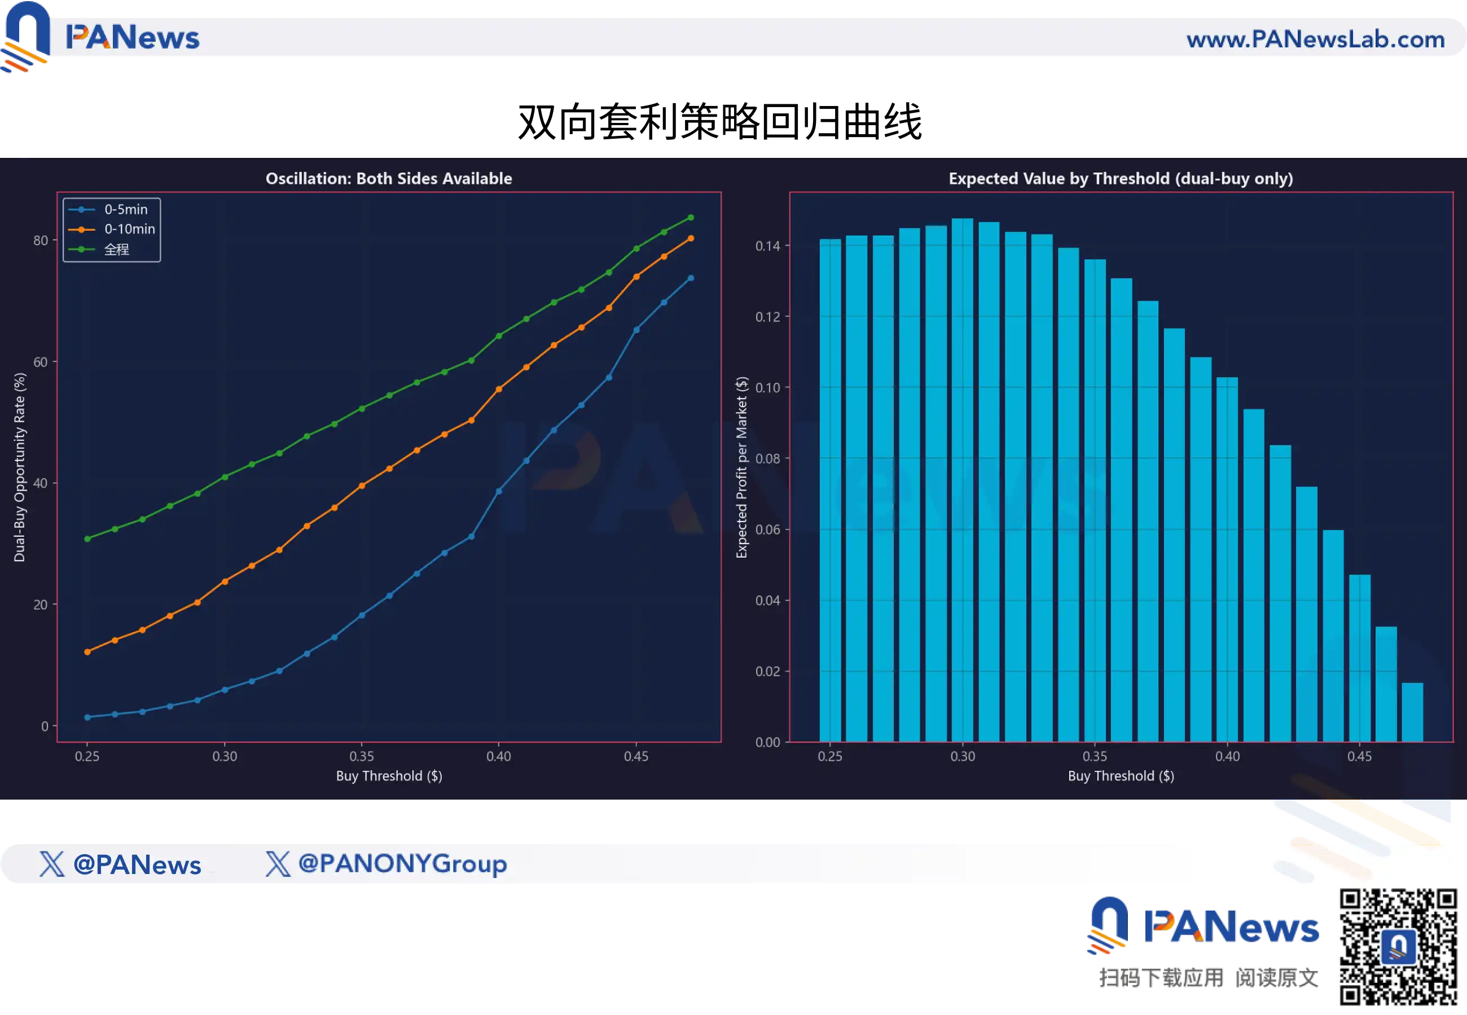
Task: Click the PANews logo beside the QR code
Action: pos(1202,925)
